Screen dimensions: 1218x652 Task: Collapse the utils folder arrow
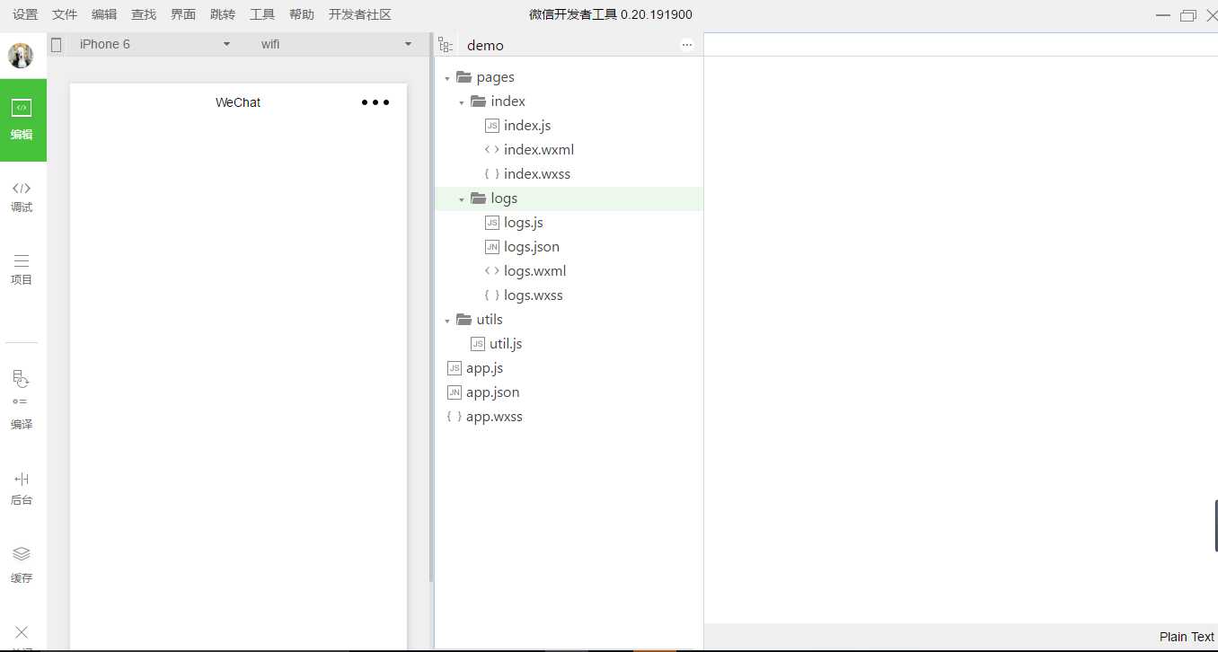click(447, 321)
